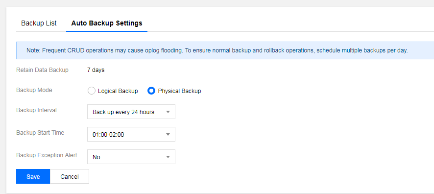
Task: Click the Cancel button
Action: [70, 176]
